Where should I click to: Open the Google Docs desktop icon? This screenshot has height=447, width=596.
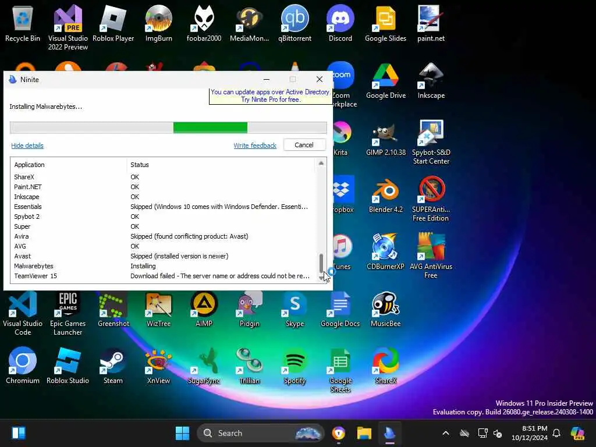pyautogui.click(x=340, y=309)
